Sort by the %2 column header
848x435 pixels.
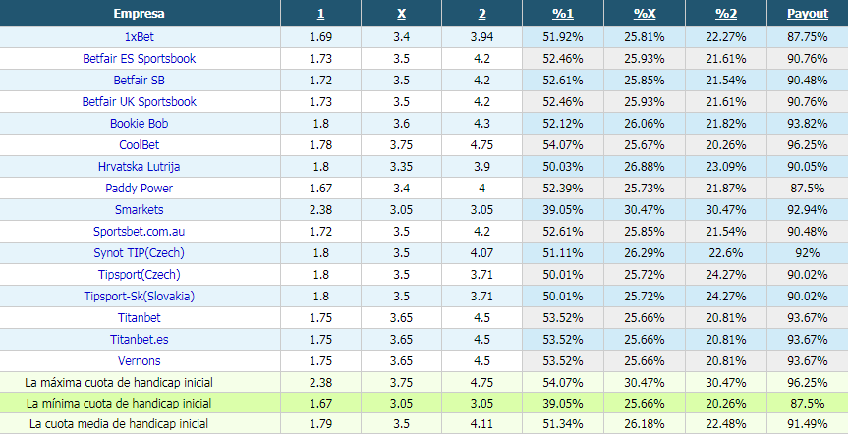[726, 14]
